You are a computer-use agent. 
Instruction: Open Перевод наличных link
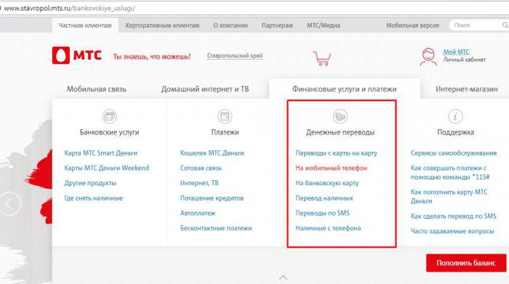(x=324, y=198)
